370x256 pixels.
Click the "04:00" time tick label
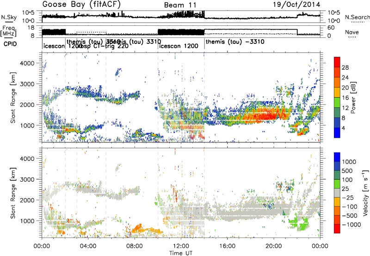coord(88,246)
